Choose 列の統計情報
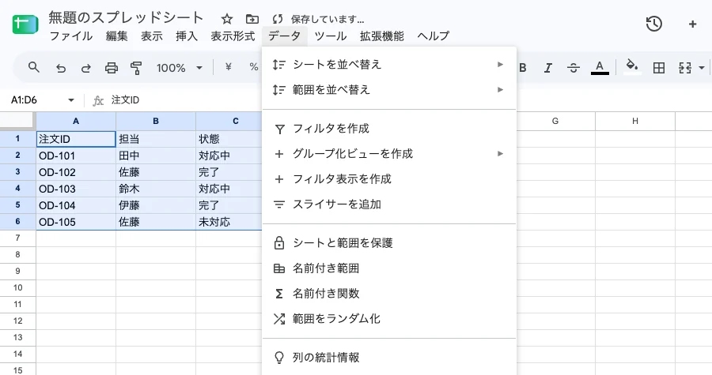The image size is (712, 375). click(389, 358)
